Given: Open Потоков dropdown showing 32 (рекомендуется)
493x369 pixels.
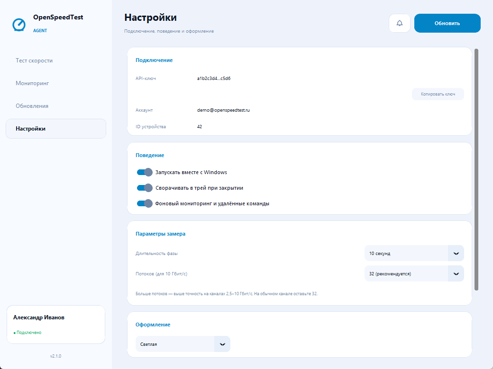Looking at the screenshot, I should coord(414,273).
